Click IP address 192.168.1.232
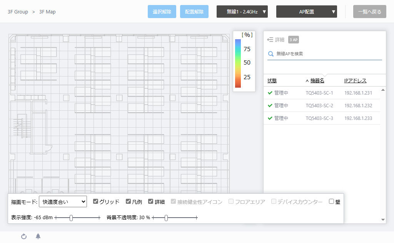The width and height of the screenshot is (394, 243). click(358, 105)
